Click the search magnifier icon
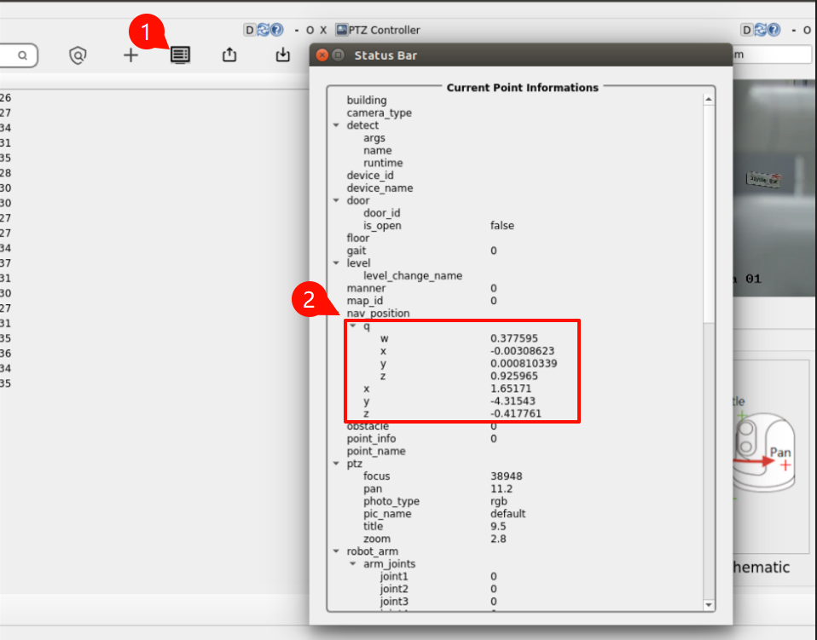 tap(22, 56)
